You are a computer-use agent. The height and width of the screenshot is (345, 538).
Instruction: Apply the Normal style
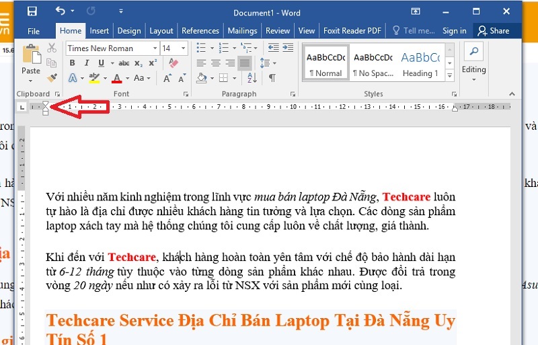tap(325, 63)
